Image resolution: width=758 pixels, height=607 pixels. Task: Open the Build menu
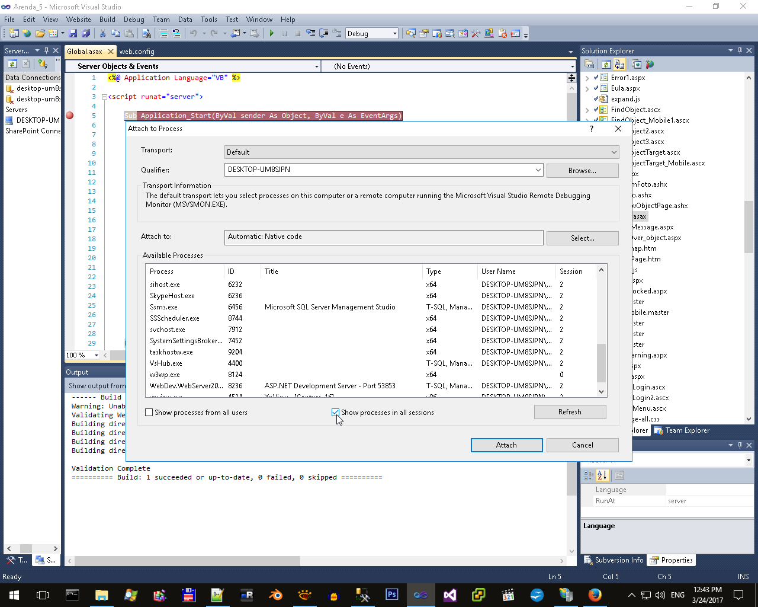107,20
